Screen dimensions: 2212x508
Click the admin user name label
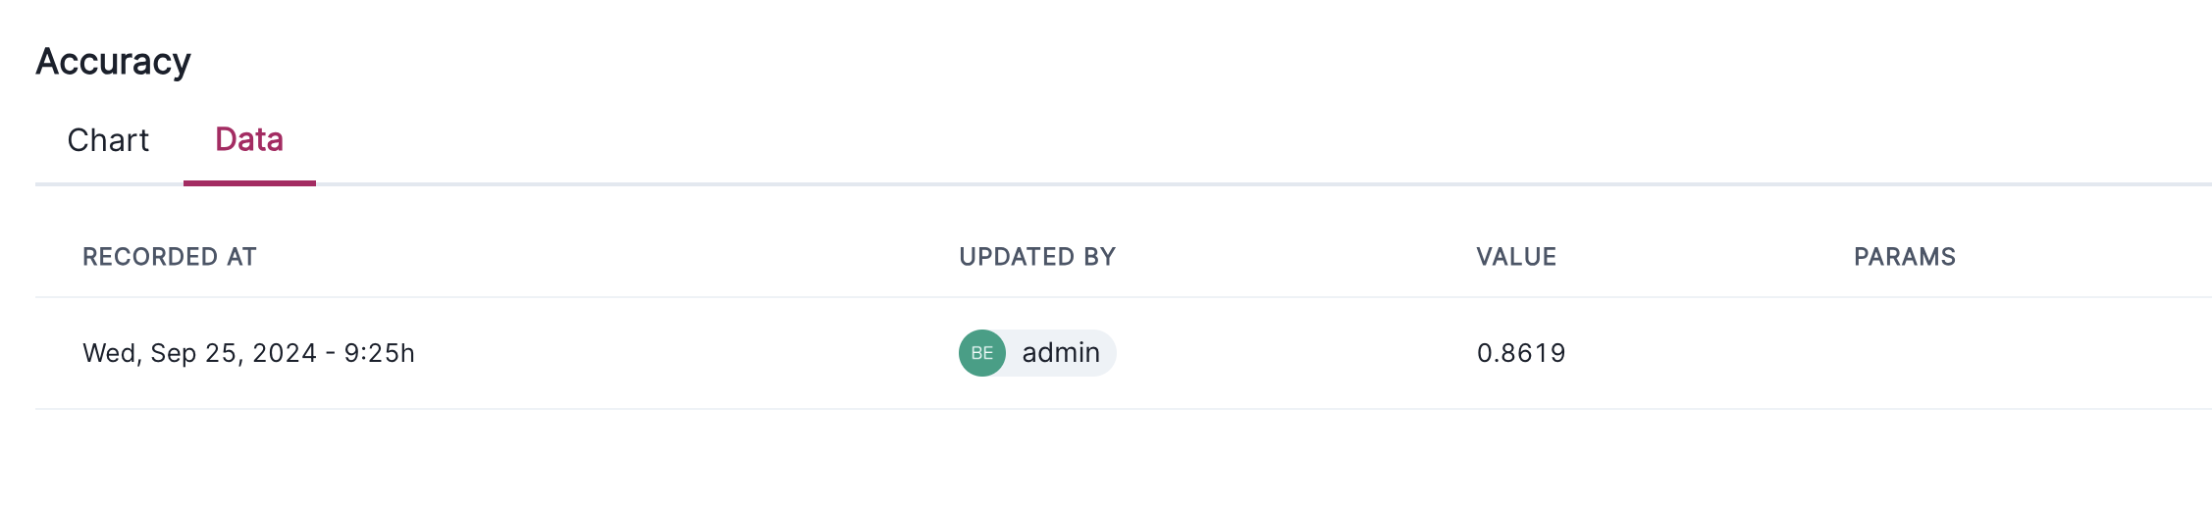(x=1061, y=353)
